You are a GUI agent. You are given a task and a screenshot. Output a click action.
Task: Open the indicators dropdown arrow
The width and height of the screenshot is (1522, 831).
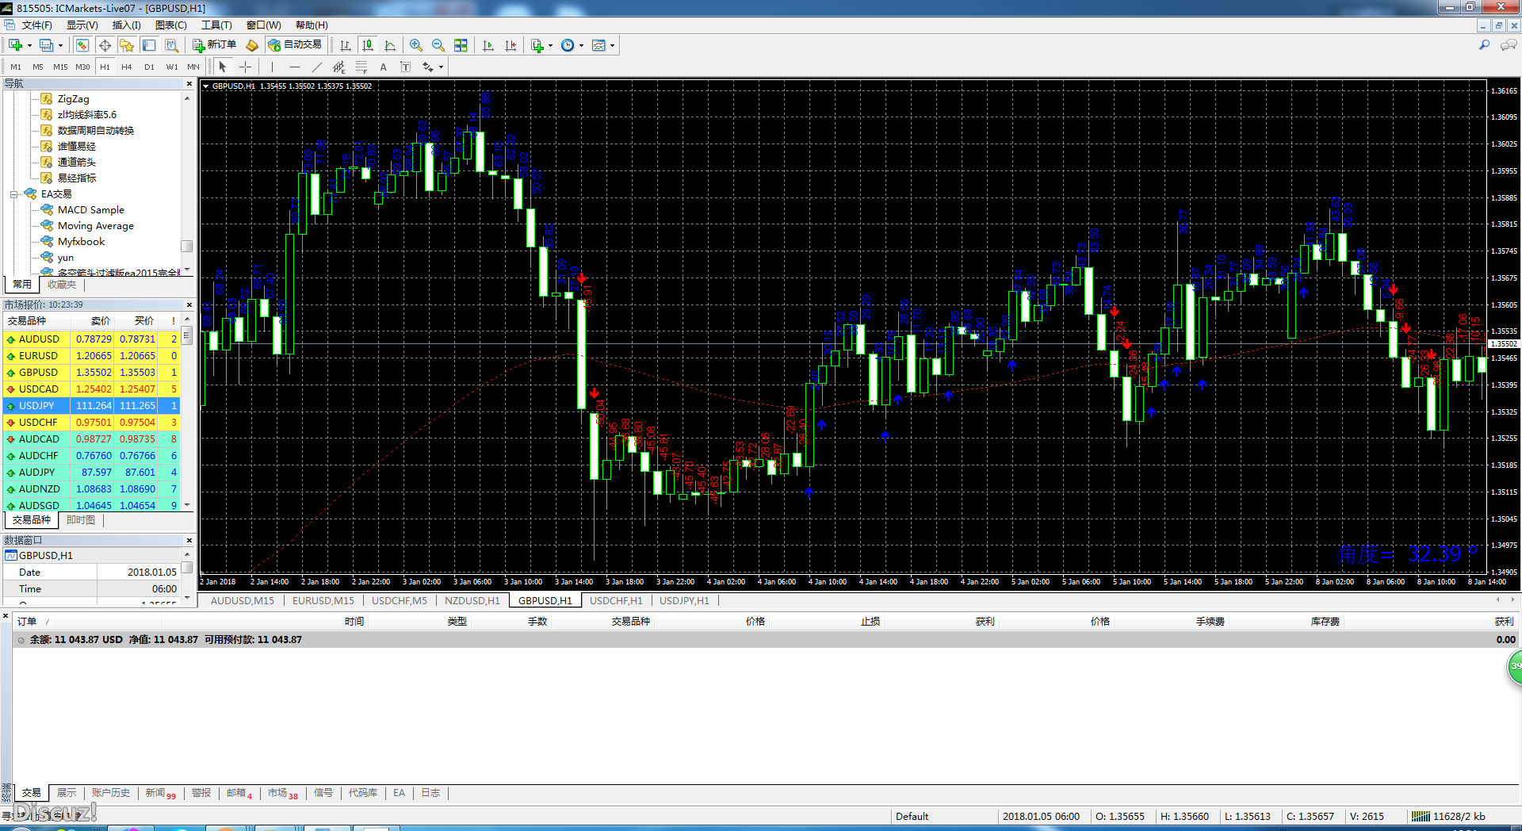pos(551,45)
